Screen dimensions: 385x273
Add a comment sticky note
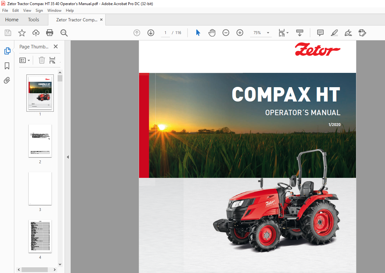click(x=320, y=33)
